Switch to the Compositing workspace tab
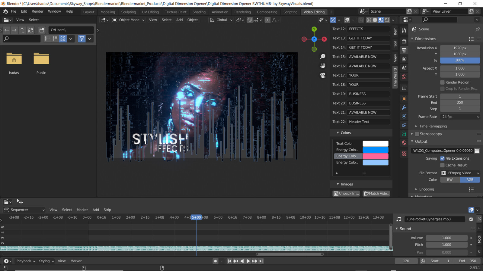The image size is (483, 271). [267, 12]
